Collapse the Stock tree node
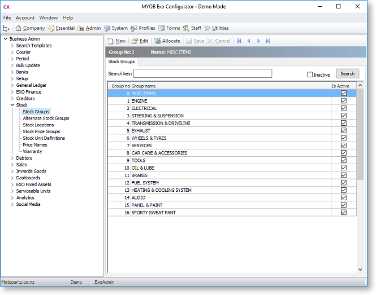 pos(12,105)
